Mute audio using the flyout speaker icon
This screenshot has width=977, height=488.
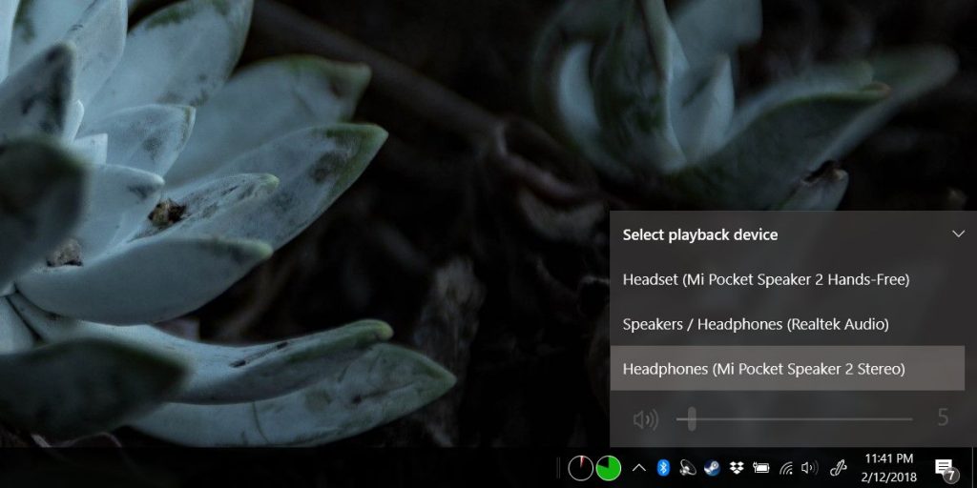pos(645,418)
